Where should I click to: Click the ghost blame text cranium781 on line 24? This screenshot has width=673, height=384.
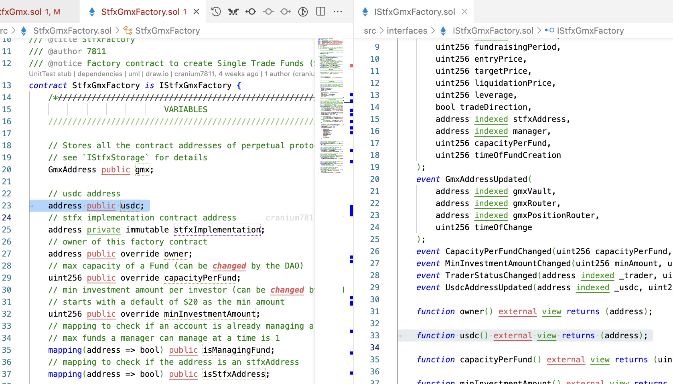coord(290,218)
